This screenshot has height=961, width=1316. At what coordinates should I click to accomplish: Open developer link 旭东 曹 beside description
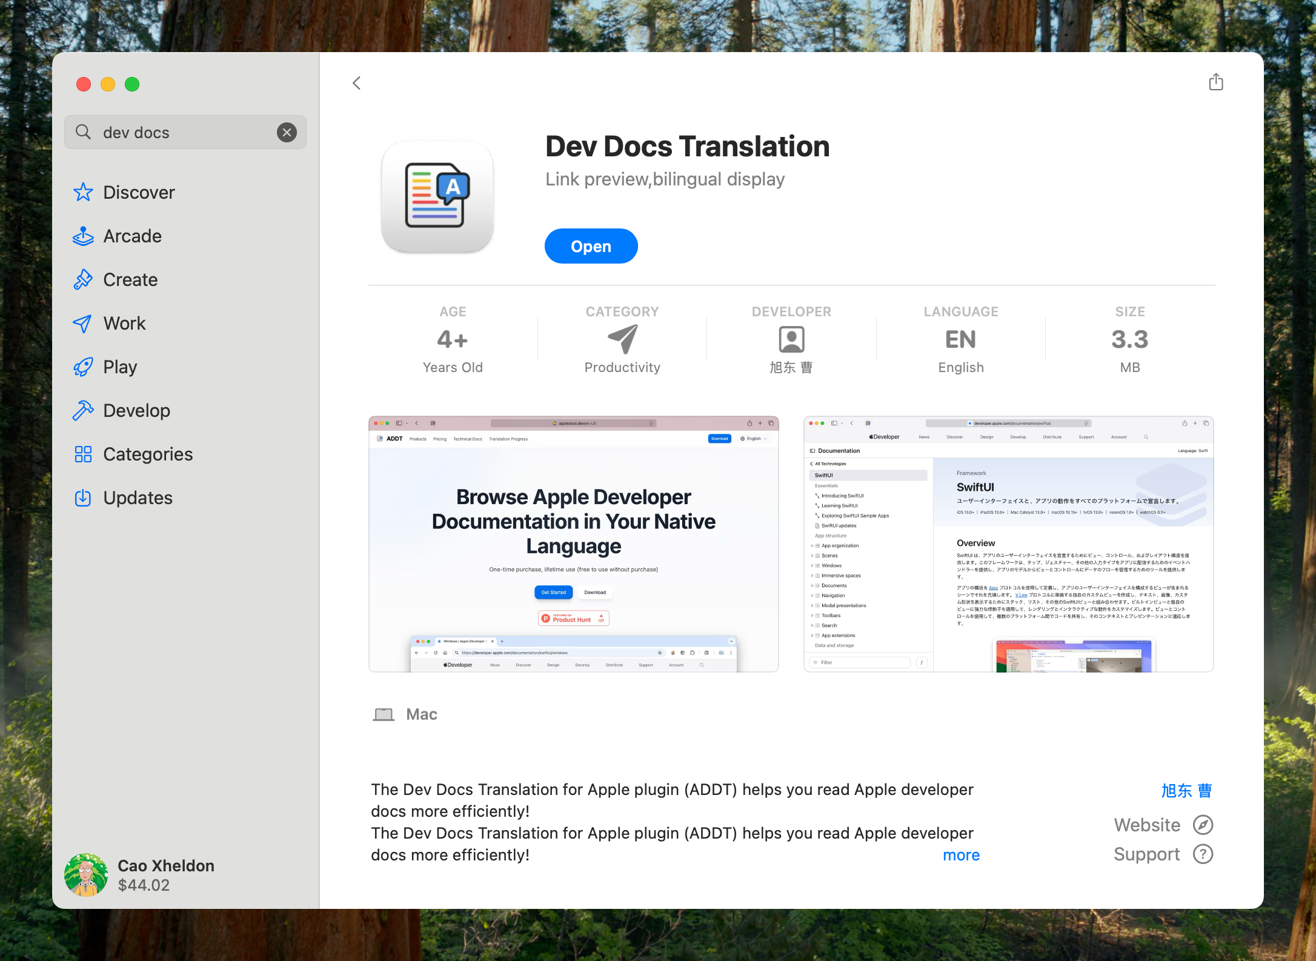click(1186, 791)
